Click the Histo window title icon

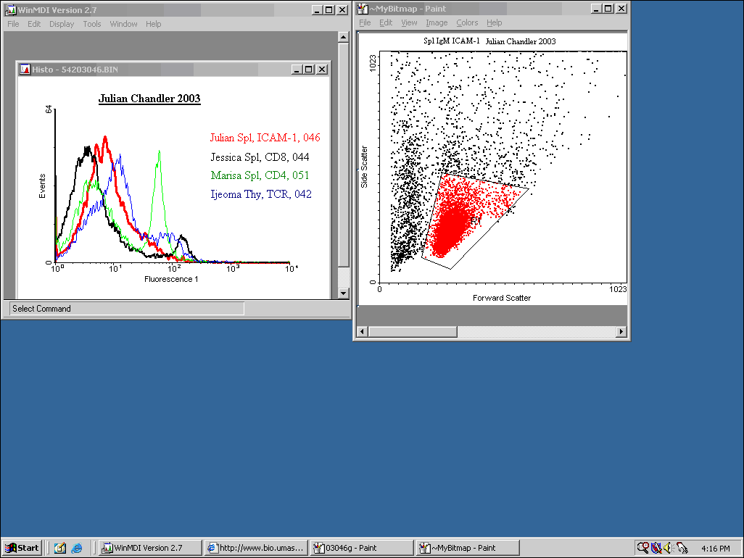click(24, 70)
